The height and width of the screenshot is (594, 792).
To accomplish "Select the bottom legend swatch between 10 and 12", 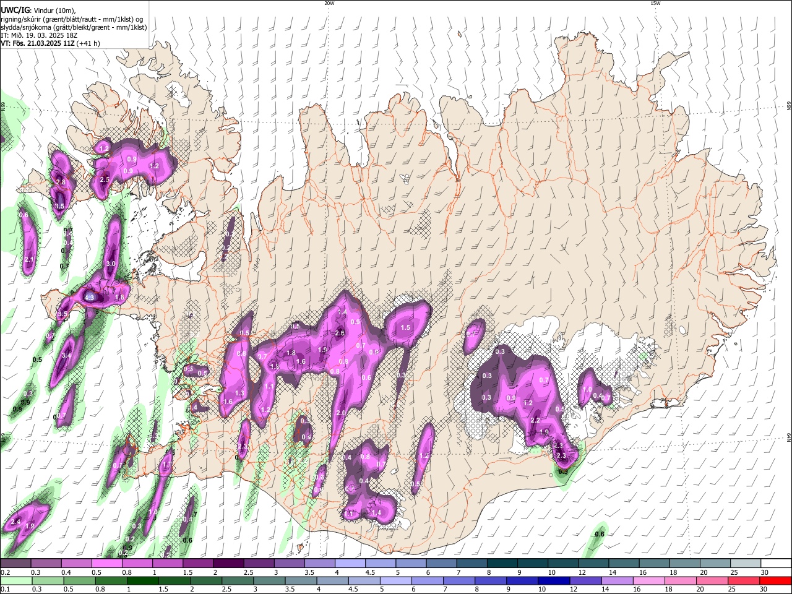I will (553, 580).
